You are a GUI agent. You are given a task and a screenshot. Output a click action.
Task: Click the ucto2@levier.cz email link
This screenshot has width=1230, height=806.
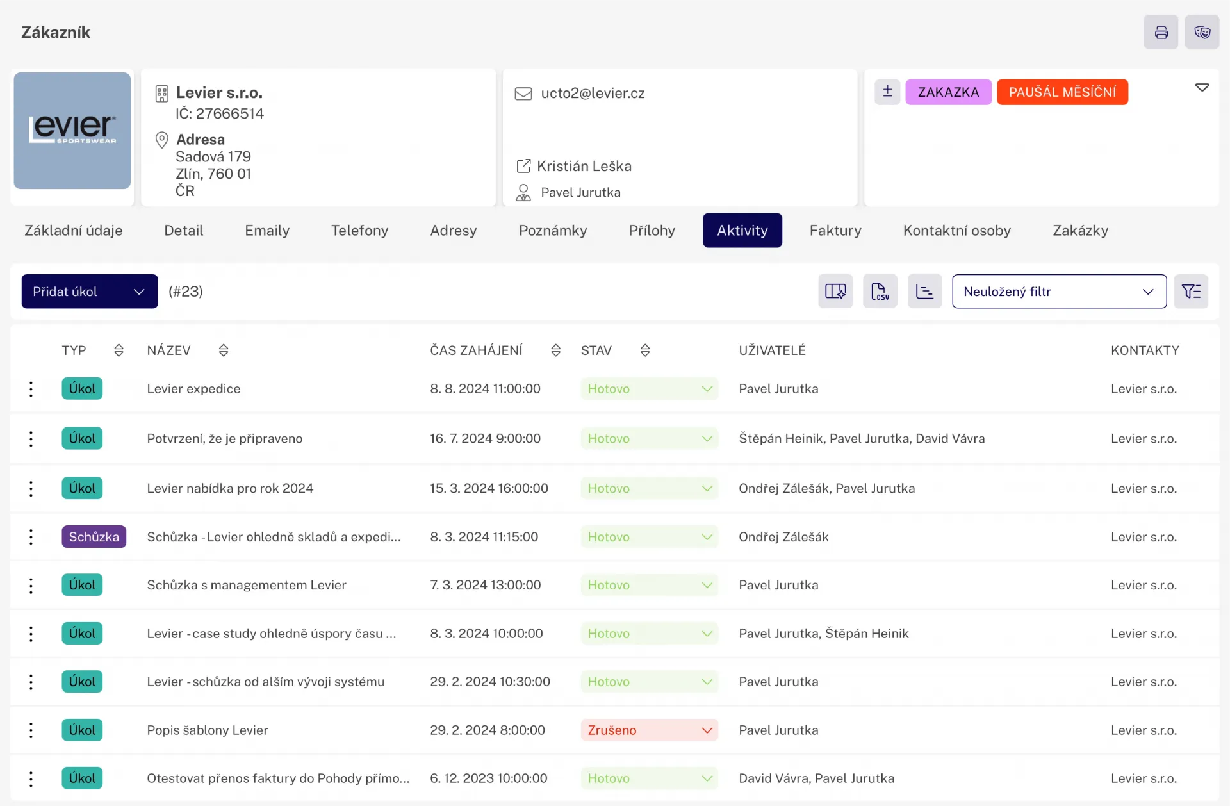point(593,94)
